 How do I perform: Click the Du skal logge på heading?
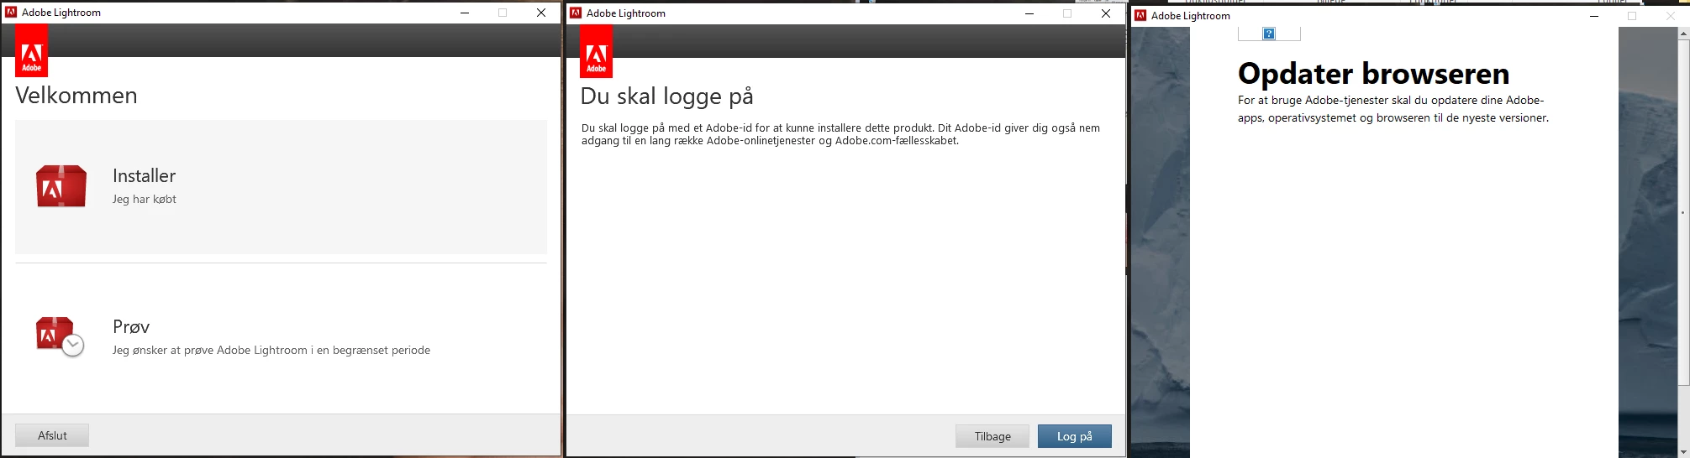pos(666,96)
